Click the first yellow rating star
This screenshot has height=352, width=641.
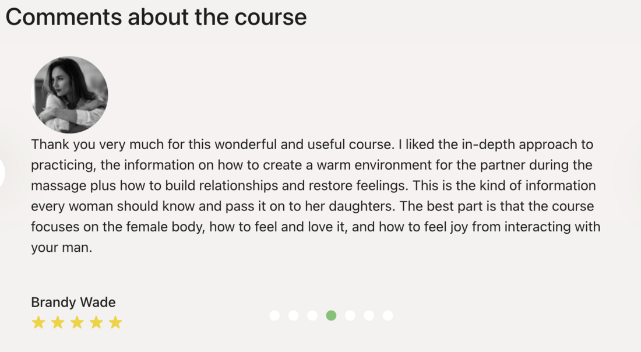pyautogui.click(x=38, y=322)
